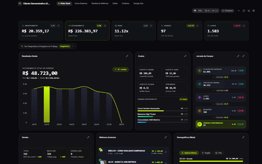The image size is (262, 164).
Task: Switch to the Visão Geral tab
Action: pyautogui.click(x=64, y=4)
